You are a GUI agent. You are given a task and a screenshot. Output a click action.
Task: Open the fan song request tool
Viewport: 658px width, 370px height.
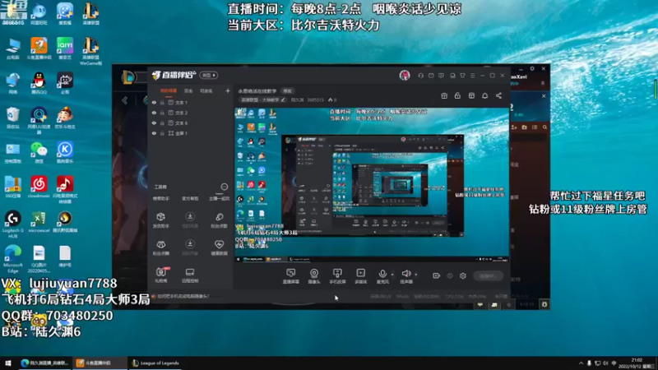tap(219, 220)
